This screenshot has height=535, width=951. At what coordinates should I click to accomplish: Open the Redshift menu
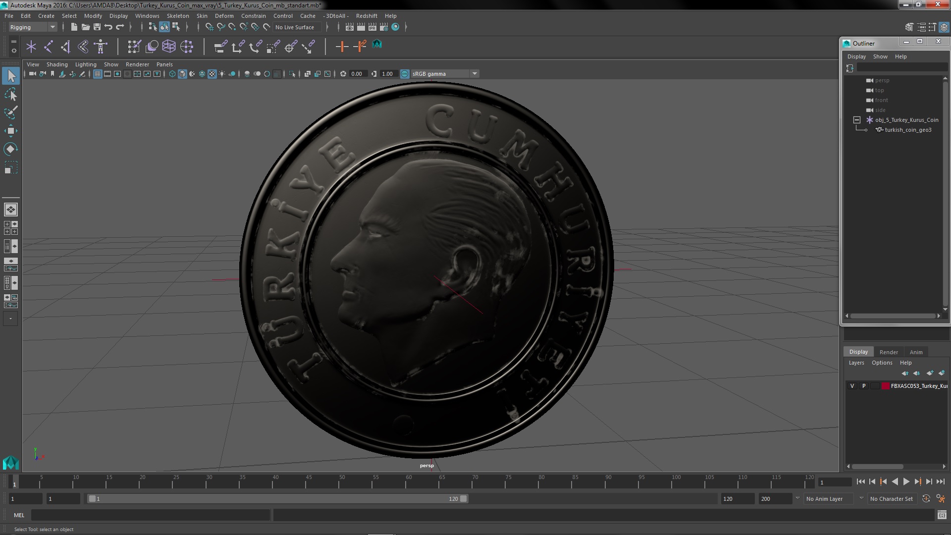coord(367,16)
